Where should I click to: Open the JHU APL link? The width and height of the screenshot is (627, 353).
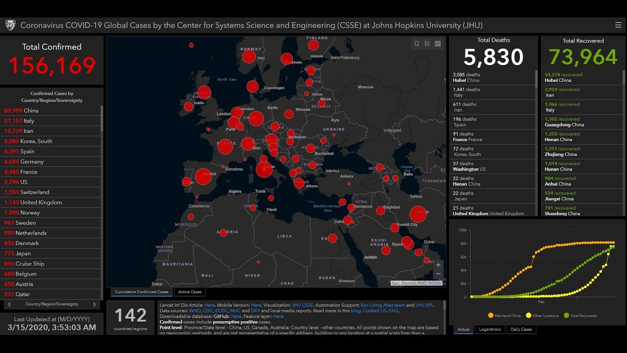(424, 305)
